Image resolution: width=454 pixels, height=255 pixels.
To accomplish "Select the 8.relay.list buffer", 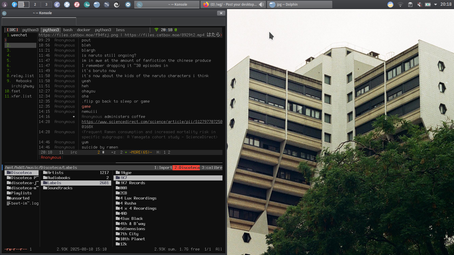I will pos(20,76).
